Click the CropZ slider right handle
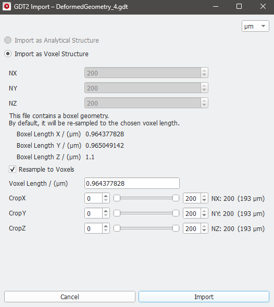This screenshot has width=274, height=307. 176,228
